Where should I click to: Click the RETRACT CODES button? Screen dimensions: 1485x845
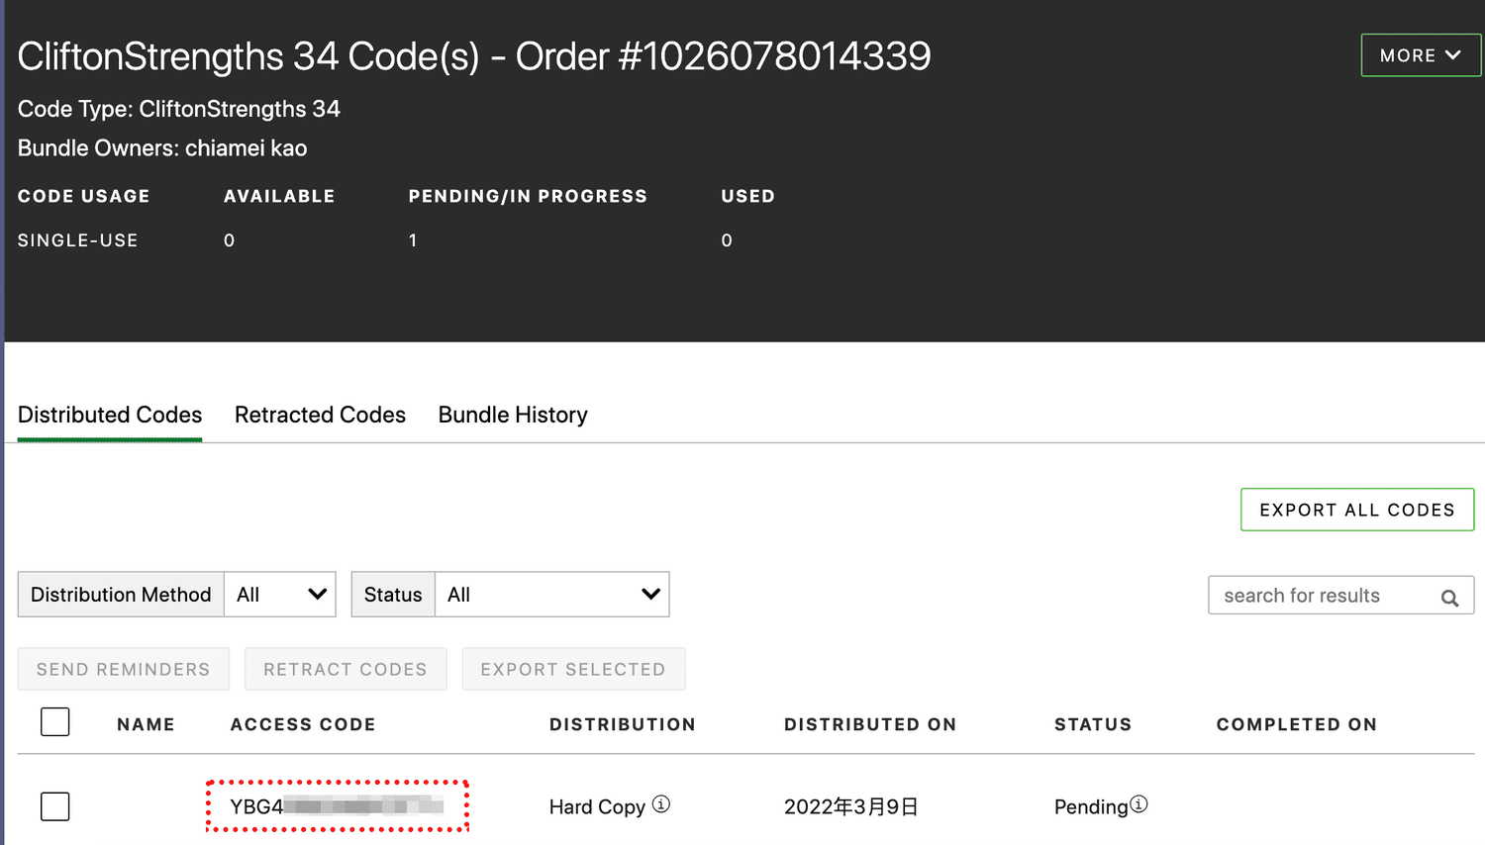coord(346,669)
